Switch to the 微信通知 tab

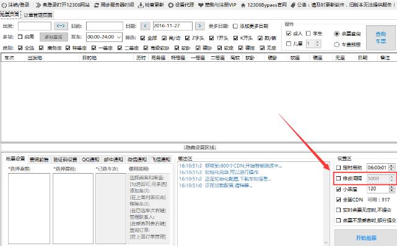[137, 159]
